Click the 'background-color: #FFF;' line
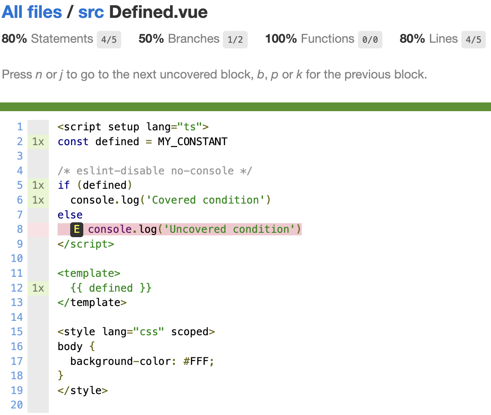 pyautogui.click(x=142, y=361)
